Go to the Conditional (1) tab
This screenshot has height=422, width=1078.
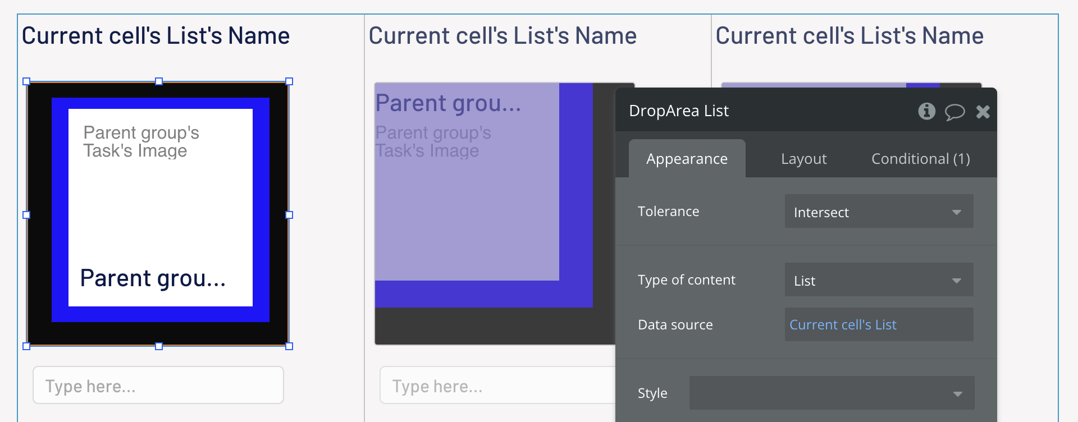click(x=920, y=159)
